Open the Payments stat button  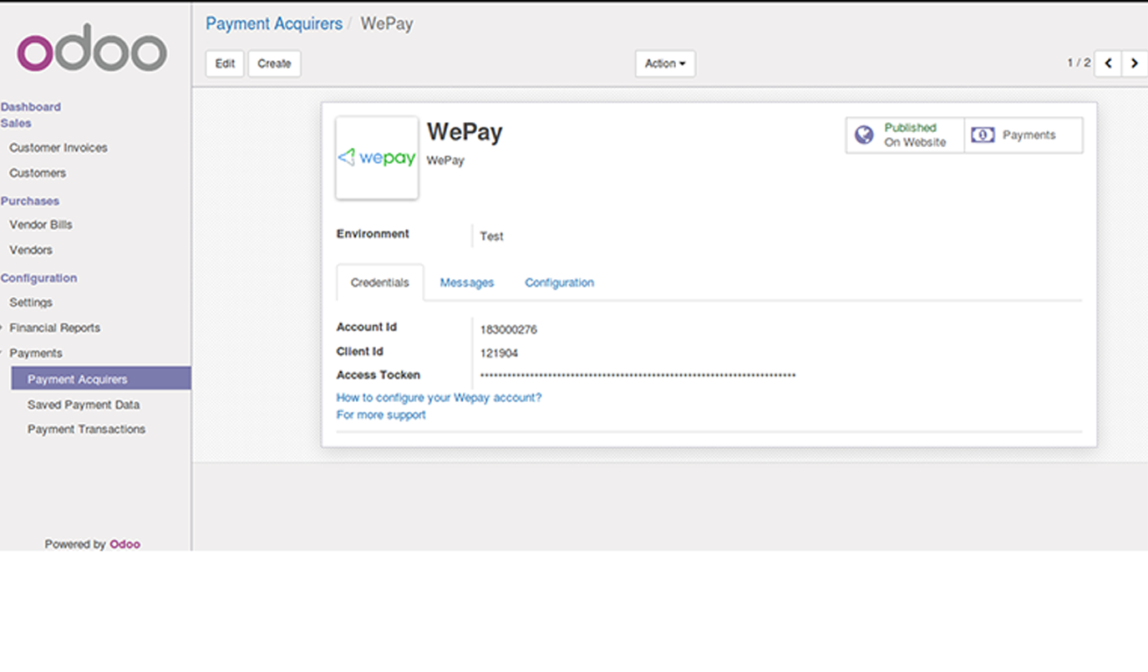coord(1024,135)
